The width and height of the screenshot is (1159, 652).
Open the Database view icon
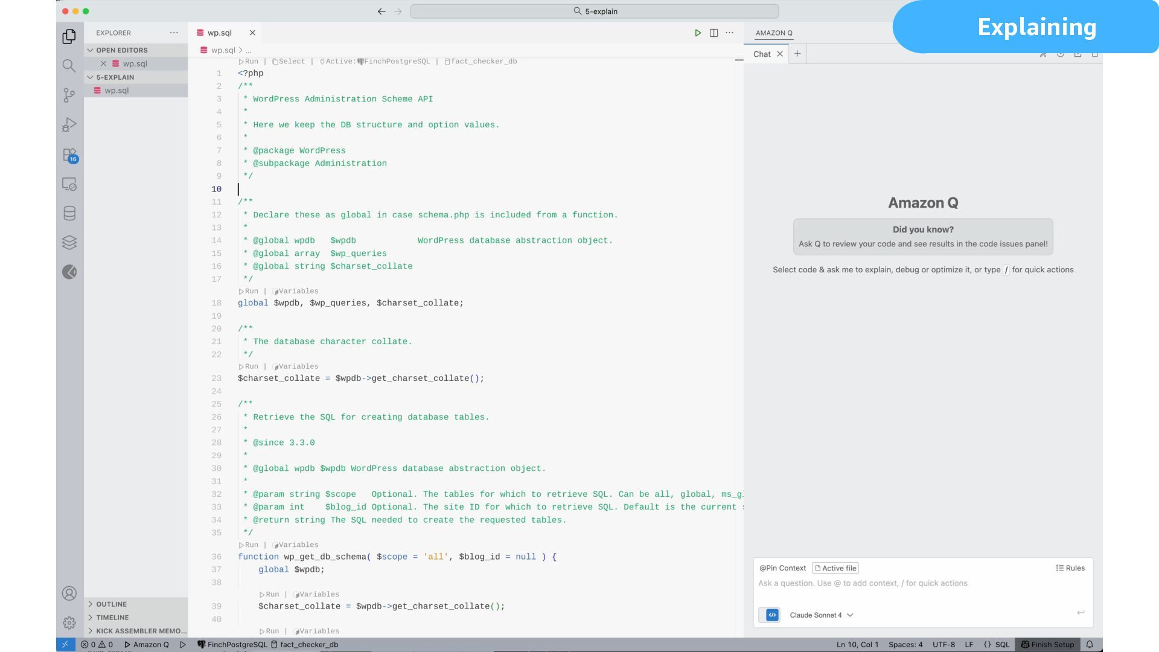(x=69, y=213)
